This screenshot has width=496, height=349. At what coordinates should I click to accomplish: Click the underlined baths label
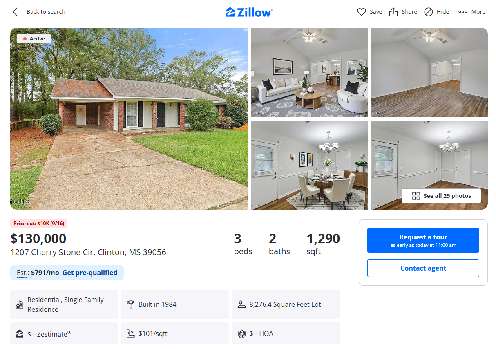[279, 251]
